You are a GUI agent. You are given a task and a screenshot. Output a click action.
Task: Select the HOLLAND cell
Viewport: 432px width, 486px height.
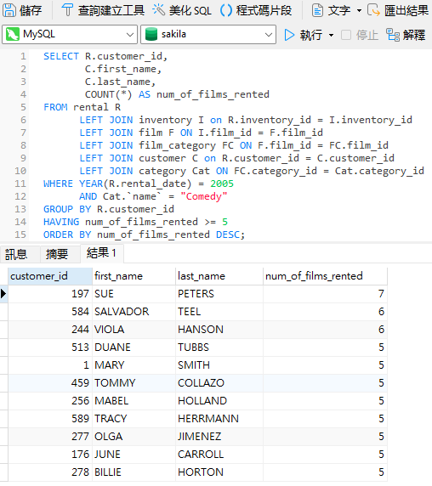[219, 401]
